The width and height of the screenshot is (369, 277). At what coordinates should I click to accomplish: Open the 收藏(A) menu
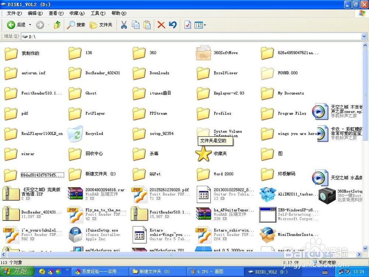(x=77, y=13)
